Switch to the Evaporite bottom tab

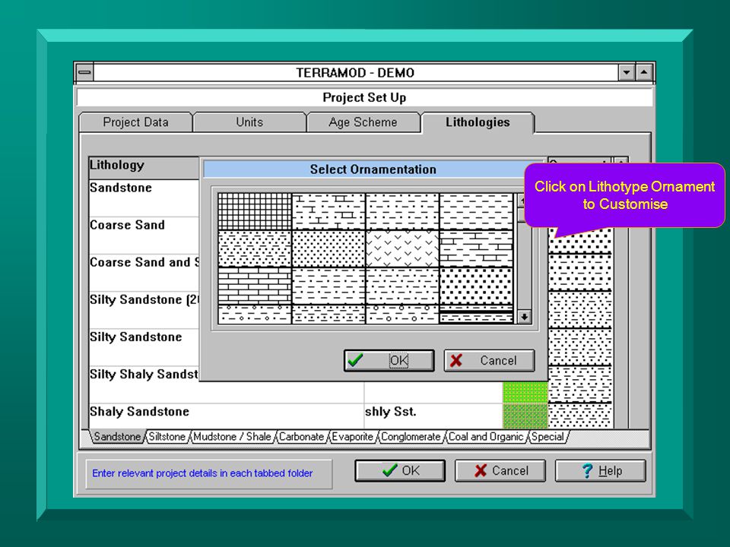(x=352, y=437)
